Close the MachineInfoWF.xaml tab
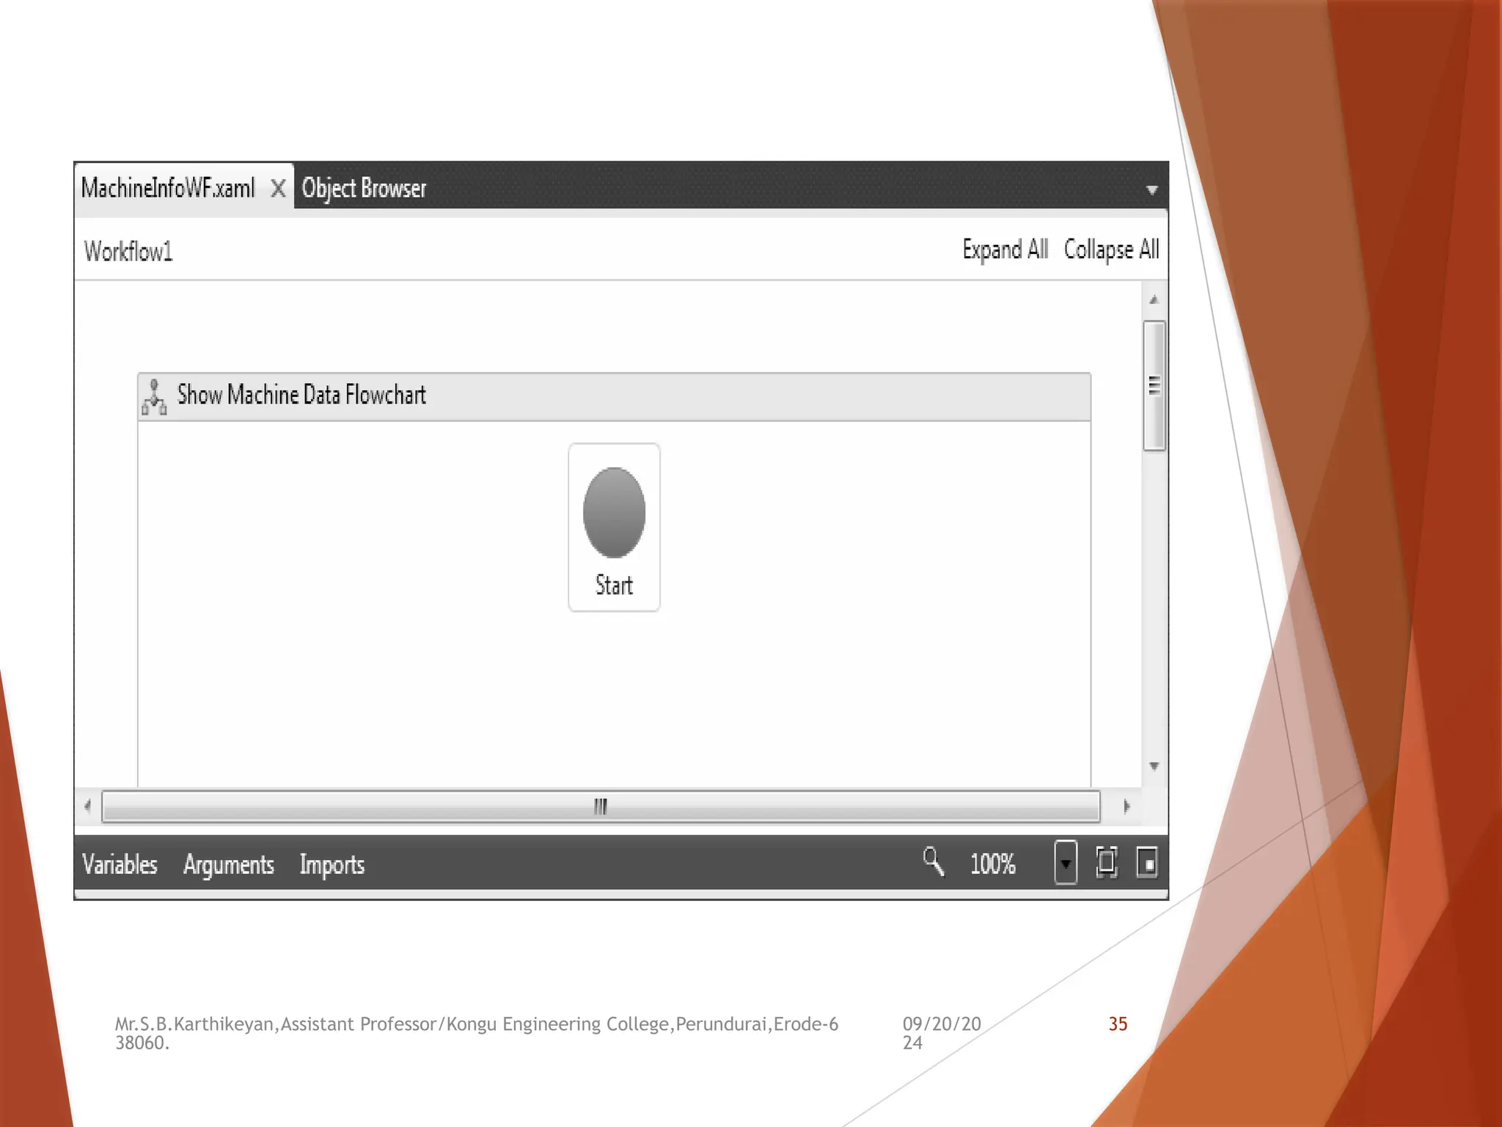The image size is (1502, 1127). 278,189
